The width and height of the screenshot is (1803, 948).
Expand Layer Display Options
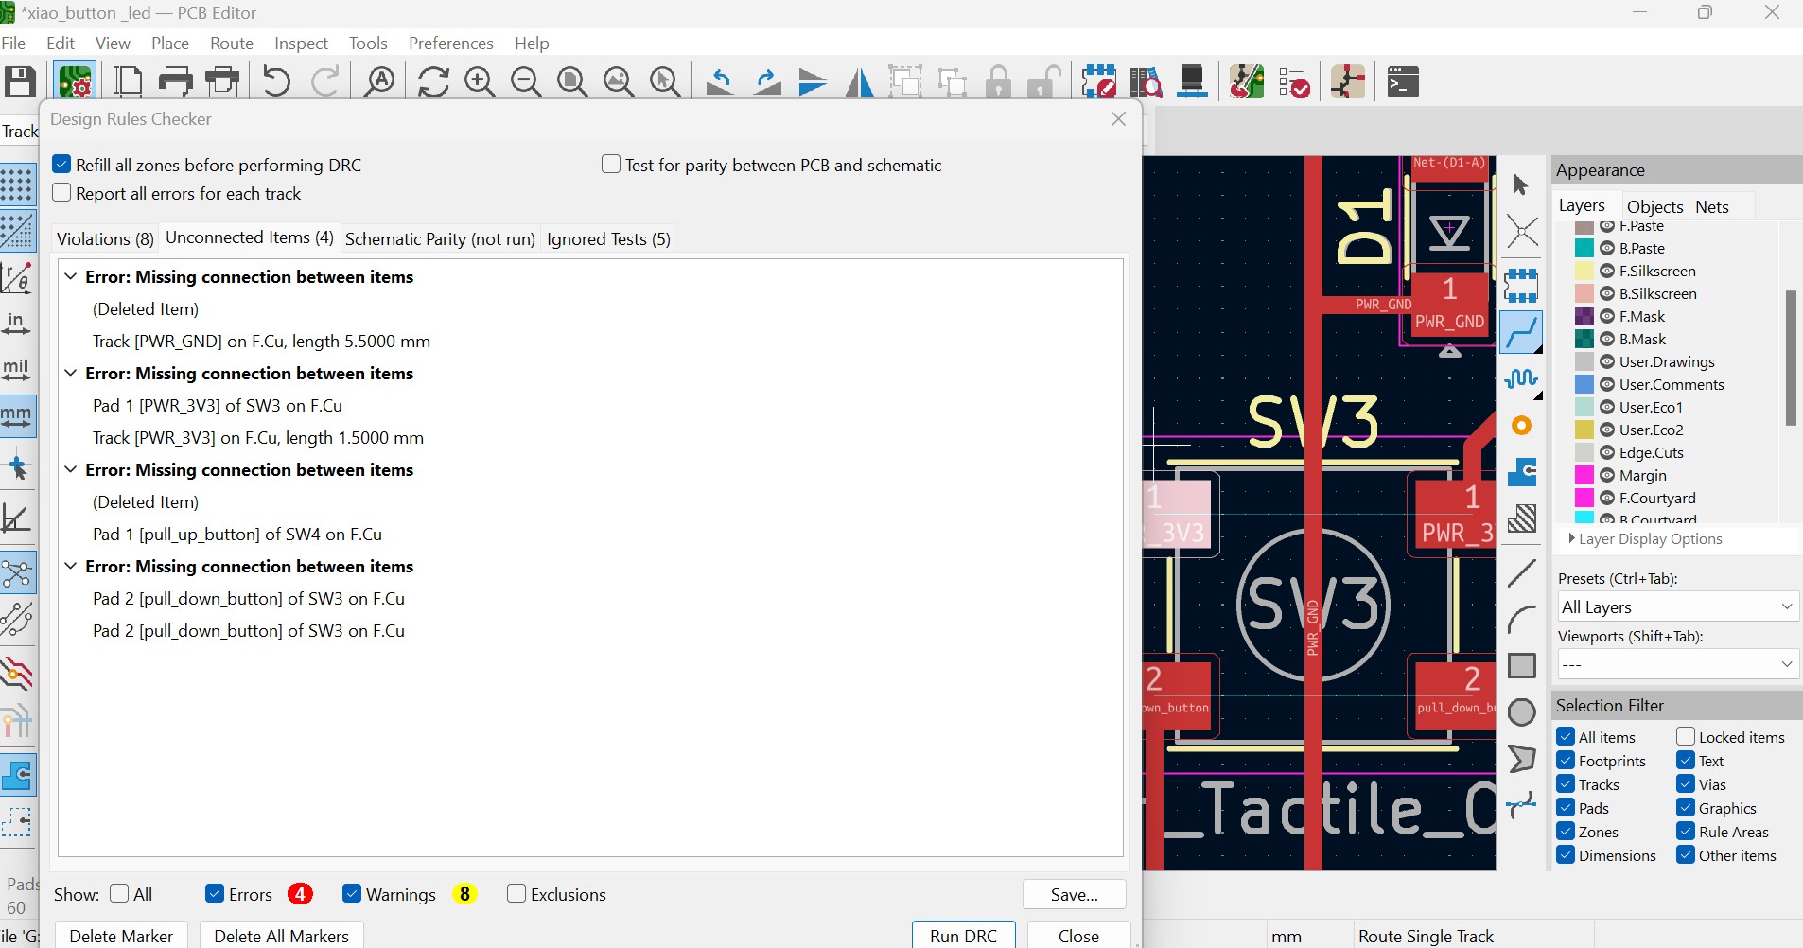(1572, 538)
